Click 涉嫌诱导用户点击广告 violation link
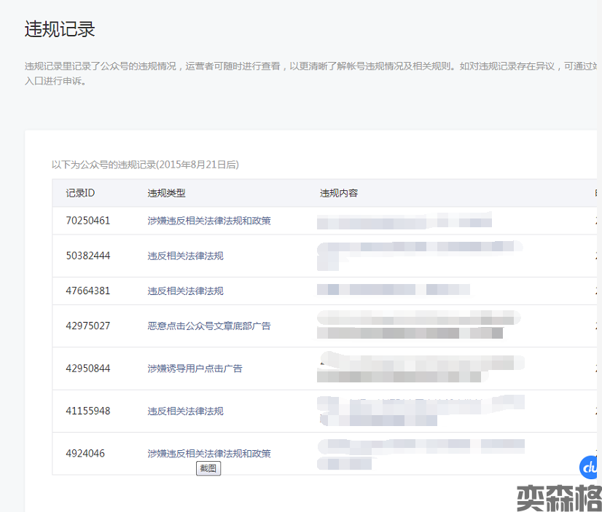Viewport: 602px width, 512px height. pos(195,369)
